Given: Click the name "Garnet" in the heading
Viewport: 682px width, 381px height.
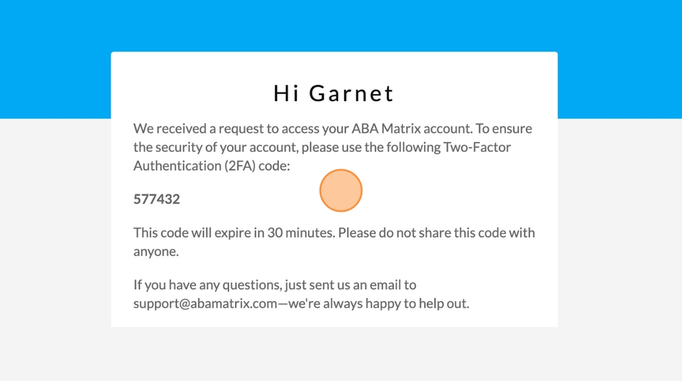Looking at the screenshot, I should coord(351,94).
